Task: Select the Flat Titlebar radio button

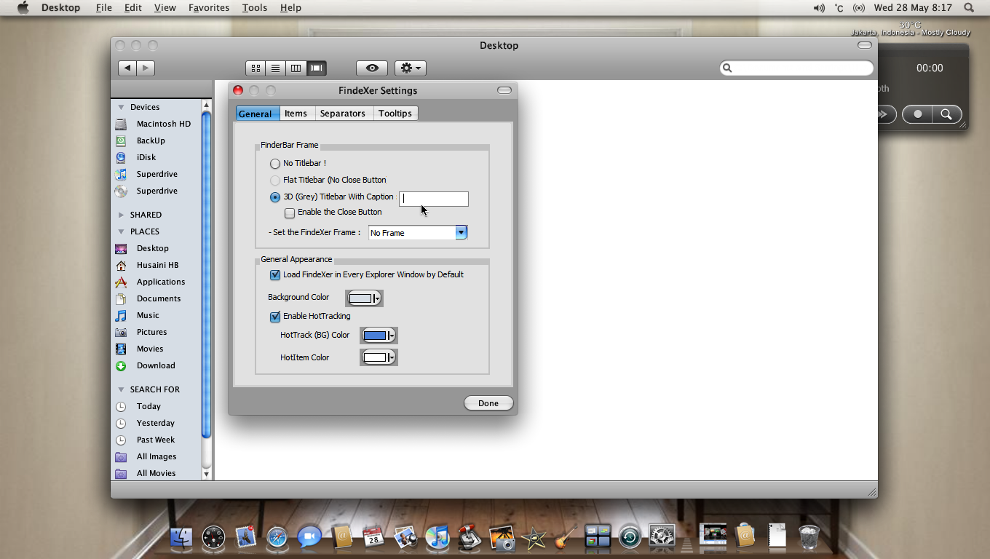Action: [275, 180]
